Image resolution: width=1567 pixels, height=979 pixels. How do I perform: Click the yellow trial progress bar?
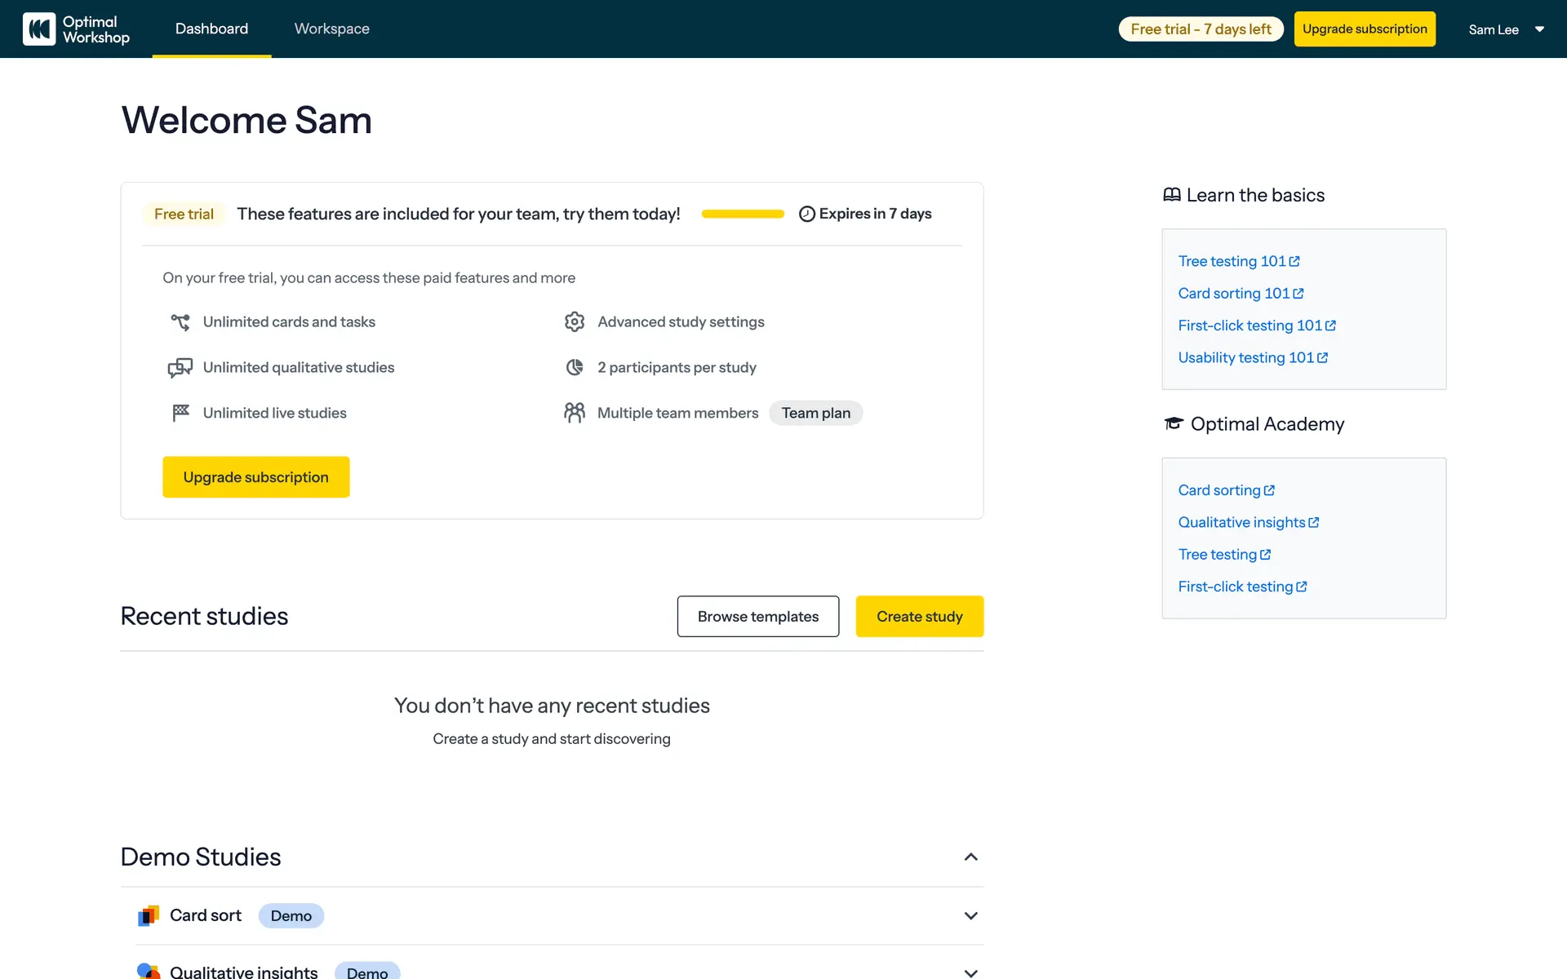pyautogui.click(x=742, y=214)
